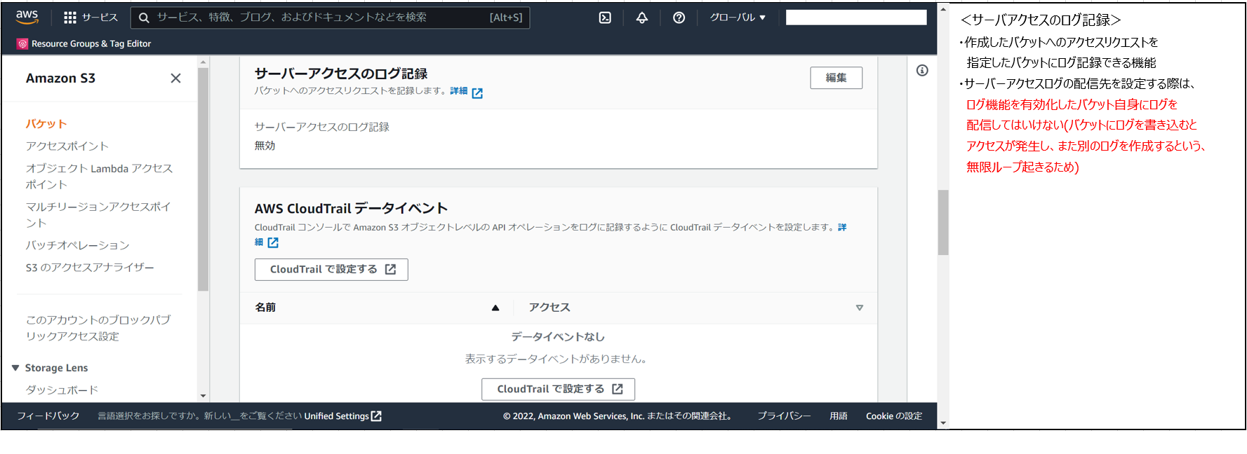
Task: Open the 詳細 link for server access logging
Action: tap(459, 91)
